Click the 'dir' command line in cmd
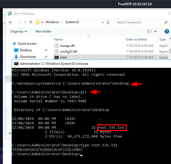The width and height of the screenshot is (171, 164). pyautogui.click(x=49, y=92)
